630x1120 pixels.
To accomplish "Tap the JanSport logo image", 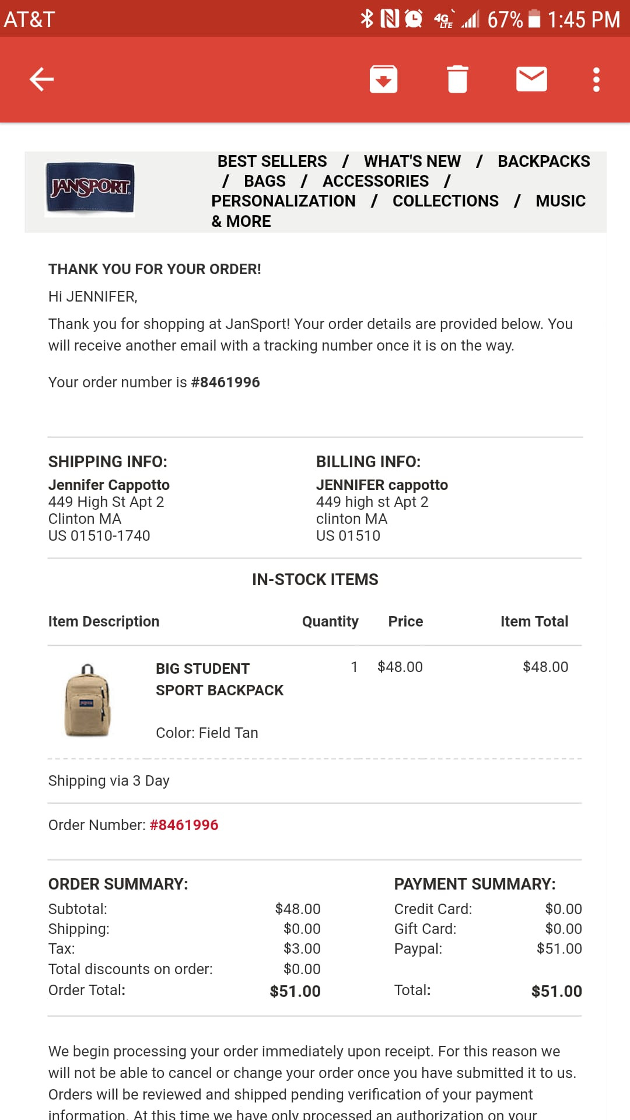I will (x=90, y=188).
